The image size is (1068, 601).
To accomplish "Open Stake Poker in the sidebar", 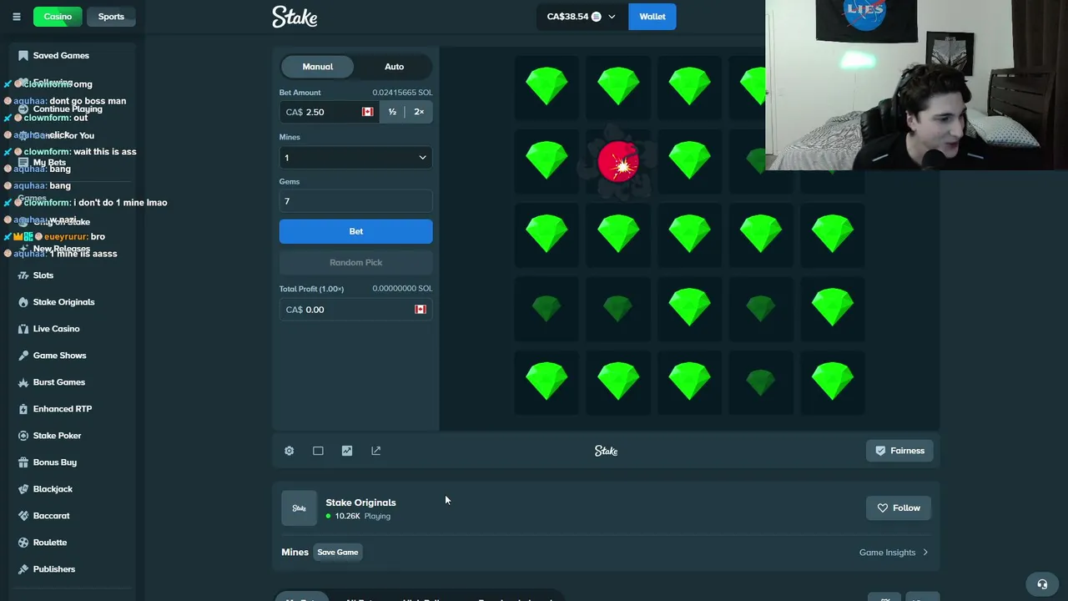I will [x=57, y=436].
